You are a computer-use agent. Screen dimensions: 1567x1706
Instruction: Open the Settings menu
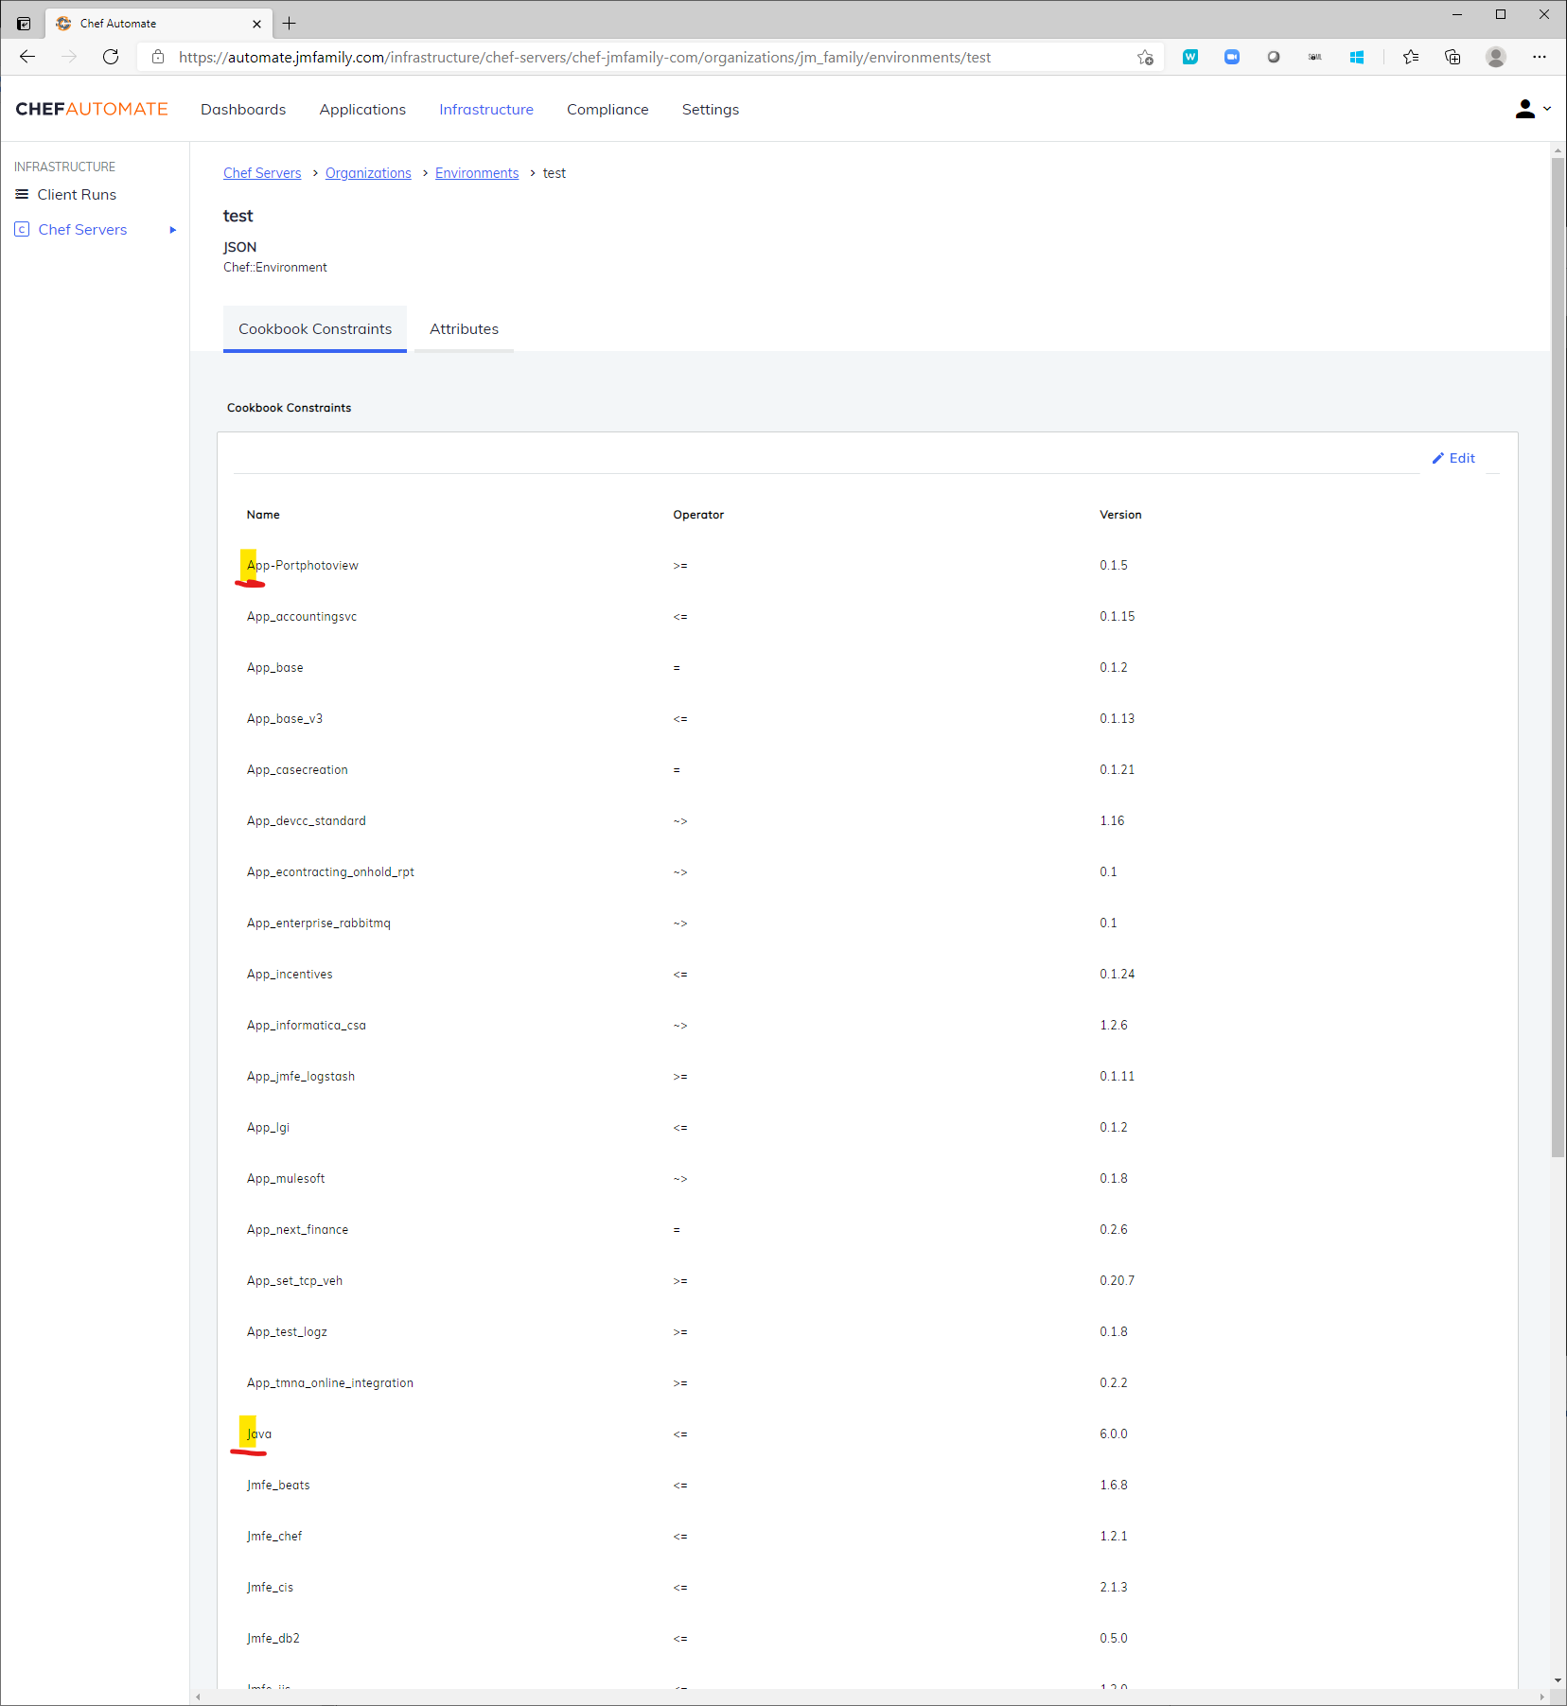coord(711,109)
